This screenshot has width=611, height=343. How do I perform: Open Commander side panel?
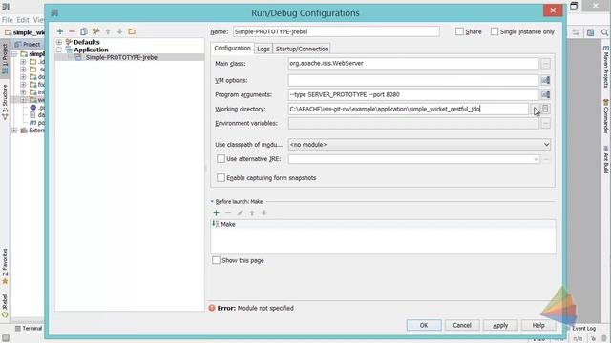(606, 116)
